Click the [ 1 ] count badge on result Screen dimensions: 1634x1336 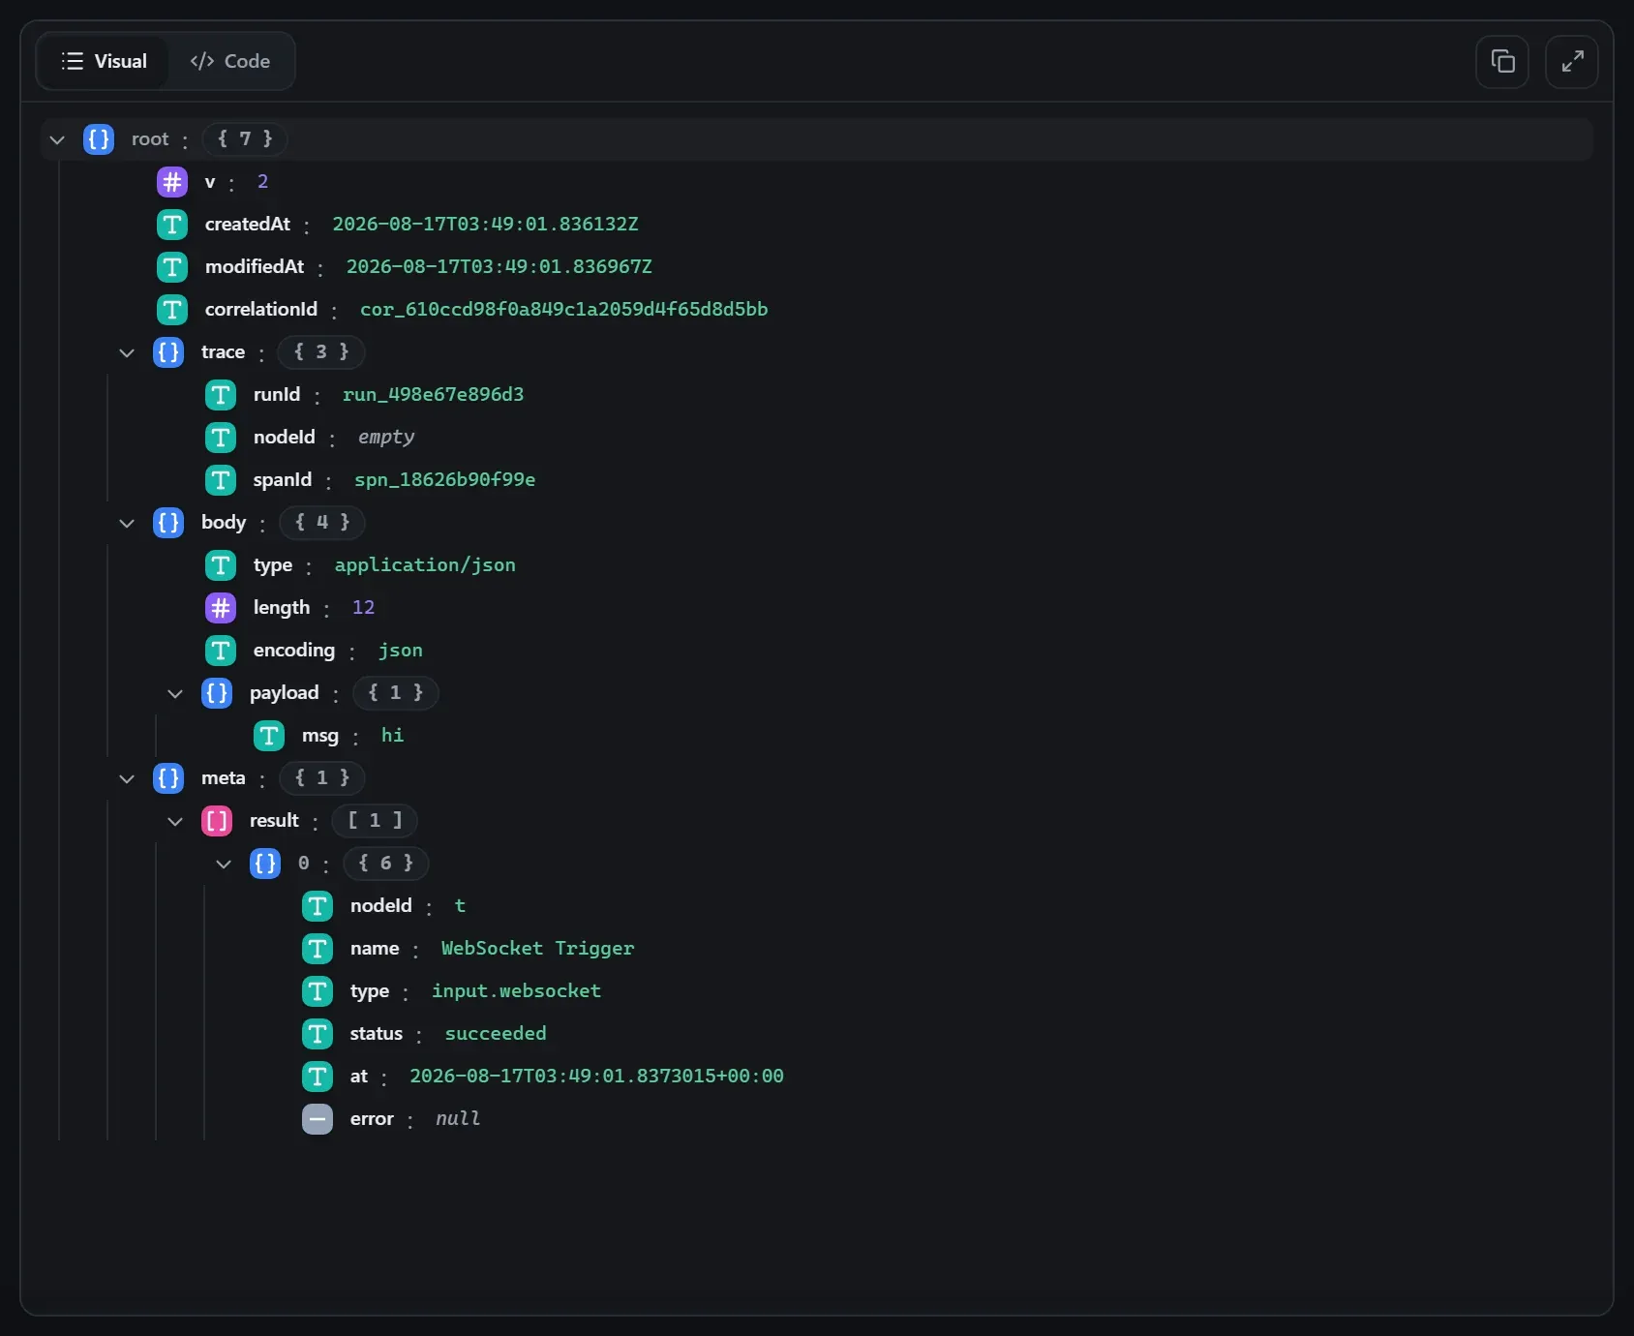tap(375, 820)
